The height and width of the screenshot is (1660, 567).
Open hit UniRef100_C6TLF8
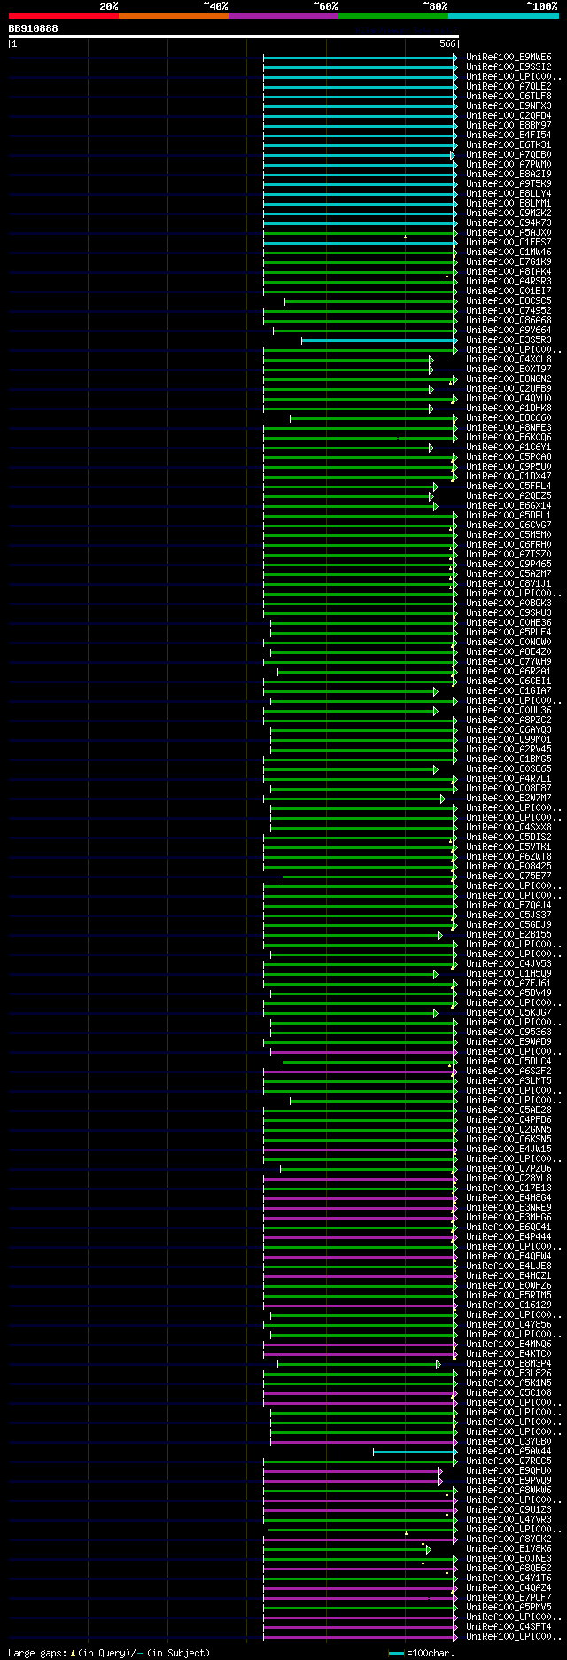(x=509, y=96)
